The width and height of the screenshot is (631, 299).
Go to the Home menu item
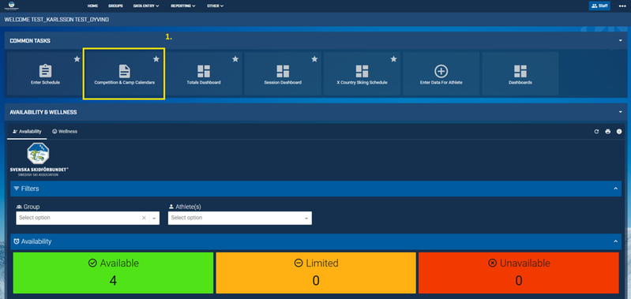coord(92,6)
